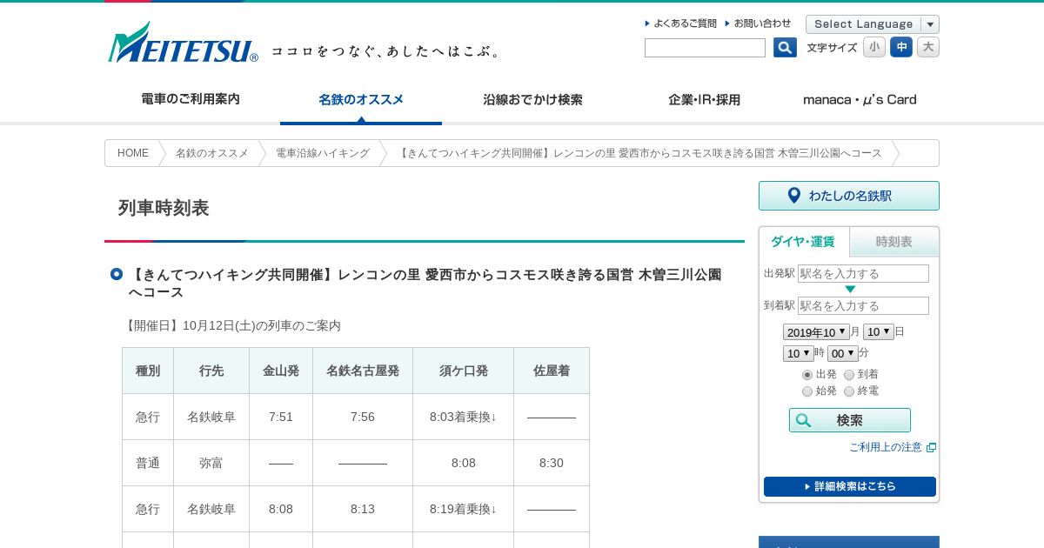Go to 電車沿線ハイキング breadcrumb
Screen dimensions: 1044x548
[323, 153]
